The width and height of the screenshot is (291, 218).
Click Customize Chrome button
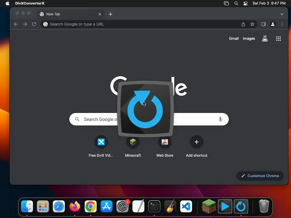point(260,176)
